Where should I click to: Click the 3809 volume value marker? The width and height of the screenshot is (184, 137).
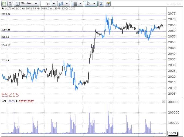[172, 133]
